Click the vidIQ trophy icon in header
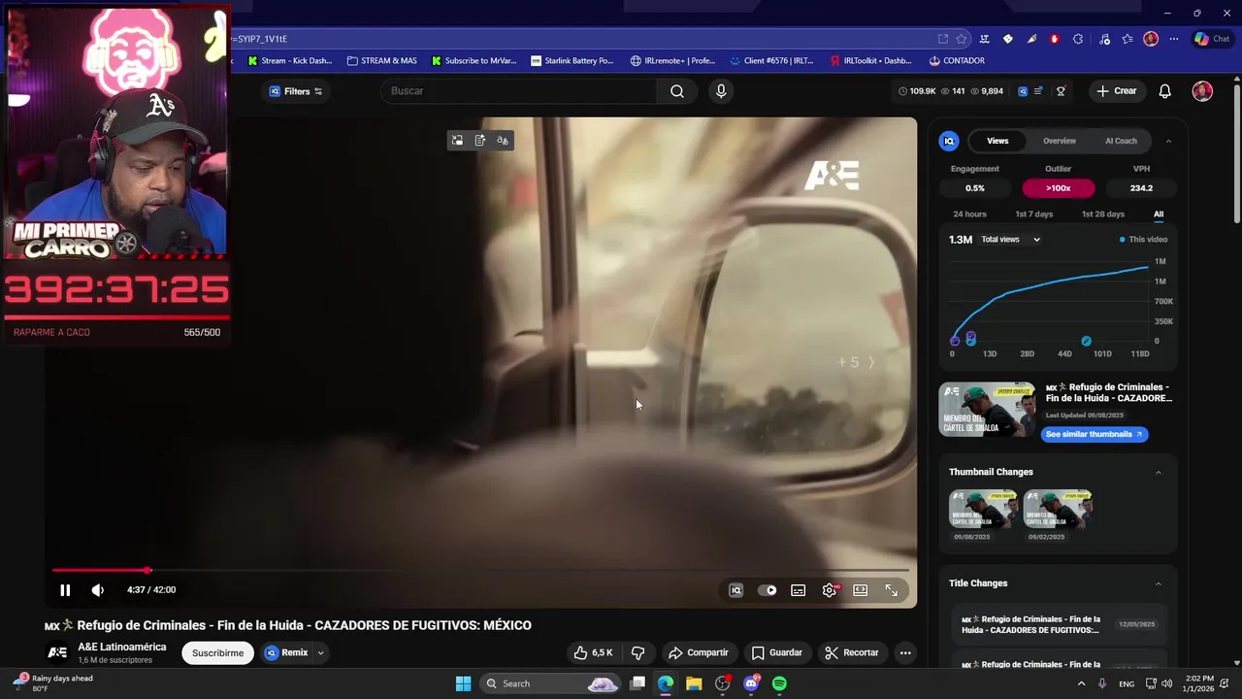Image resolution: width=1242 pixels, height=699 pixels. (x=1061, y=91)
